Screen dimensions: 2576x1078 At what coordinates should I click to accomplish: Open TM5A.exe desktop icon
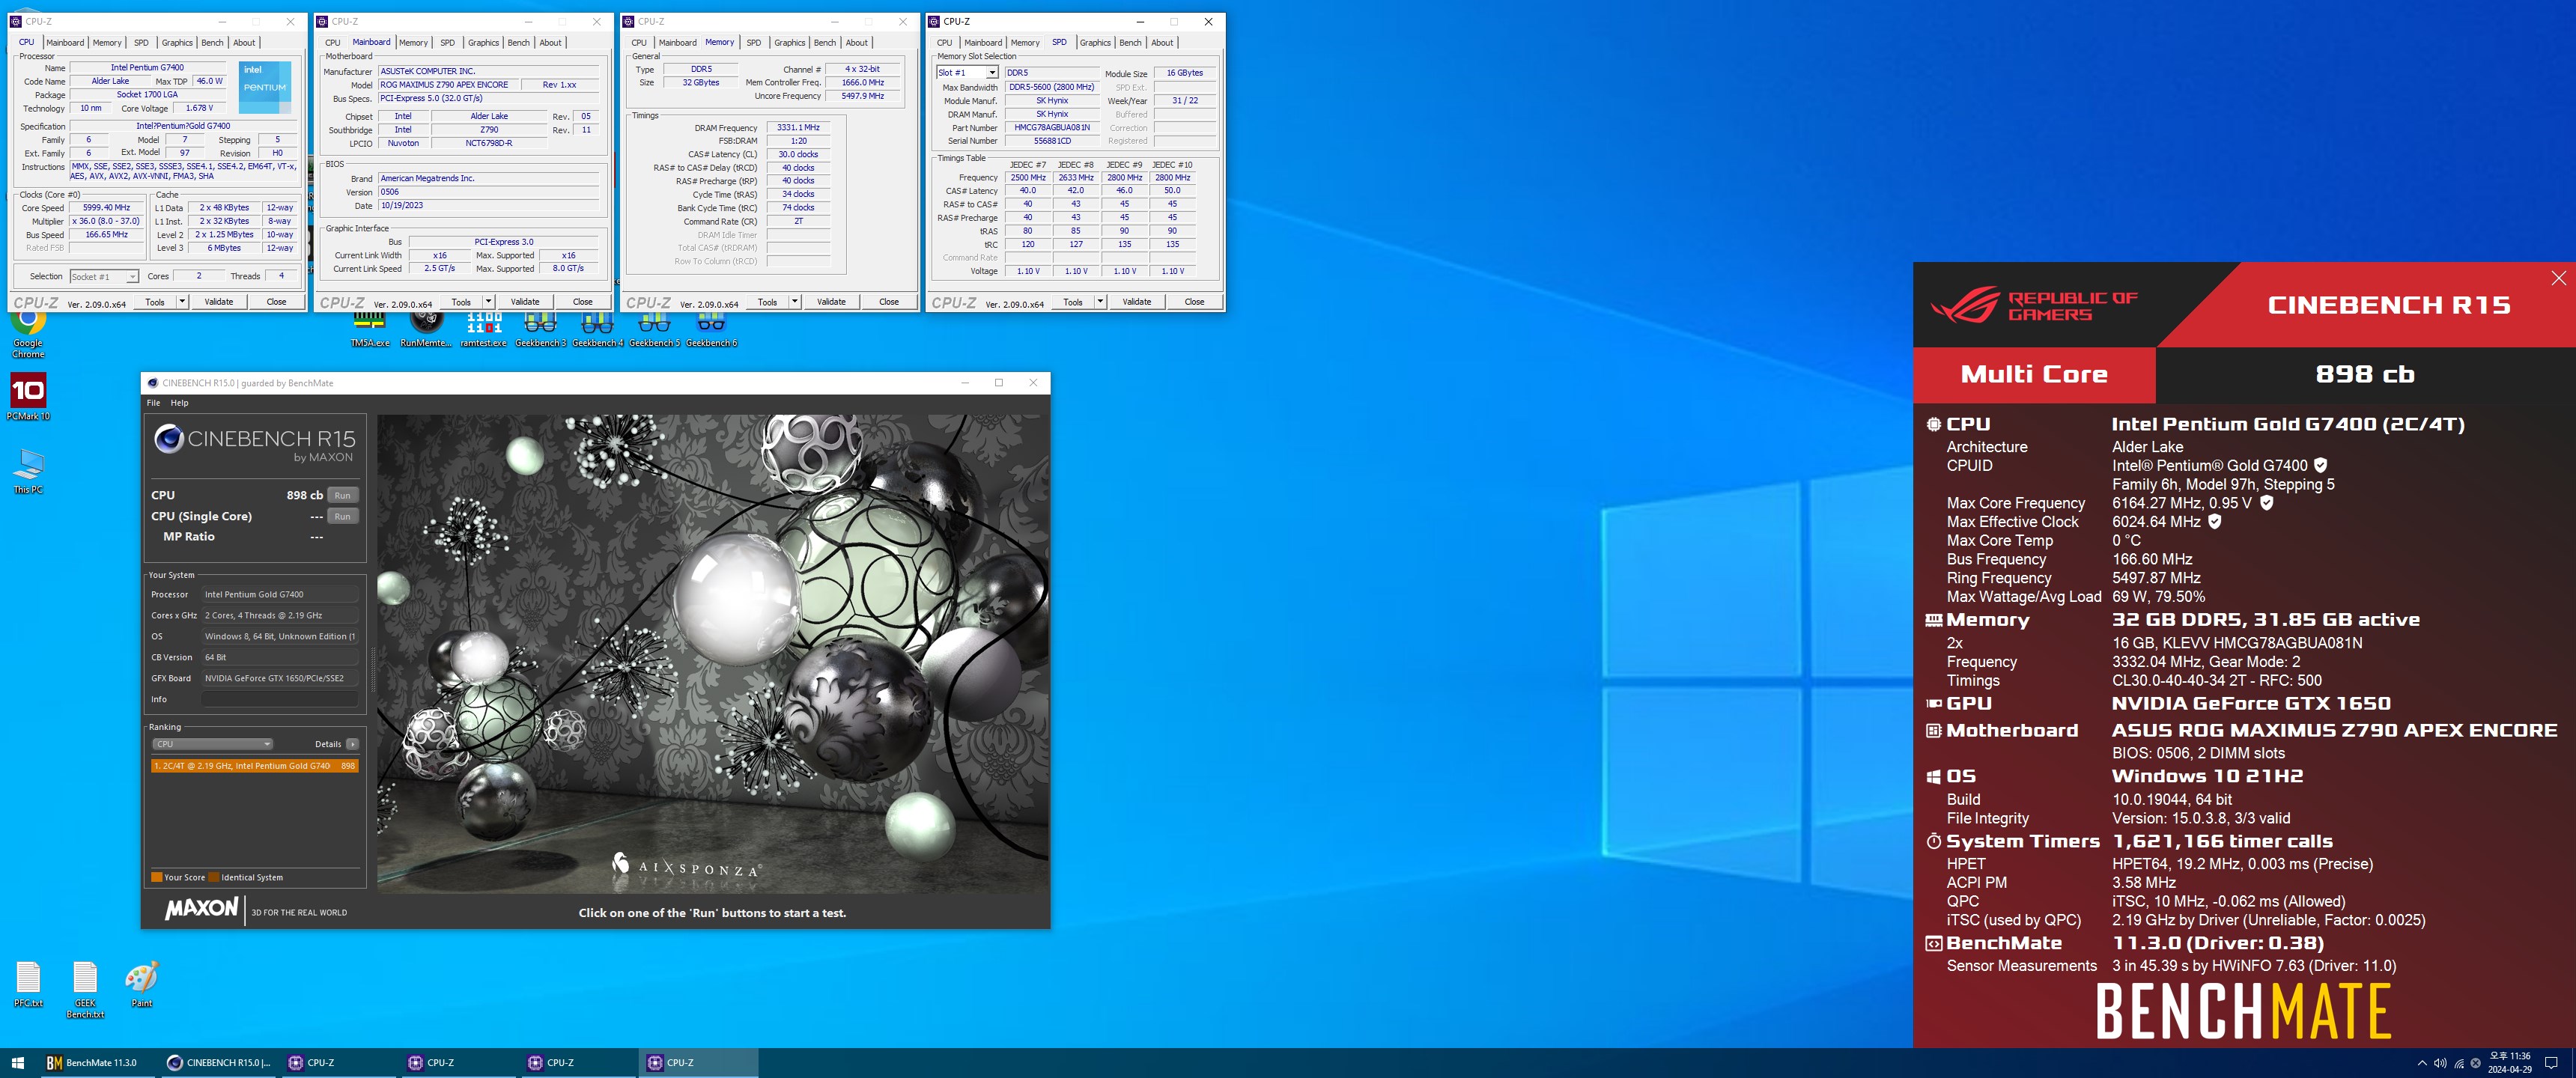pyautogui.click(x=370, y=329)
